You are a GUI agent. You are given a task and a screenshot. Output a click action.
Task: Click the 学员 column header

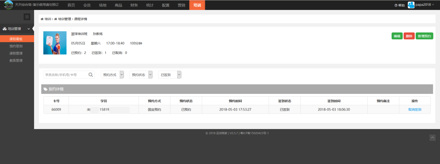click(104, 101)
